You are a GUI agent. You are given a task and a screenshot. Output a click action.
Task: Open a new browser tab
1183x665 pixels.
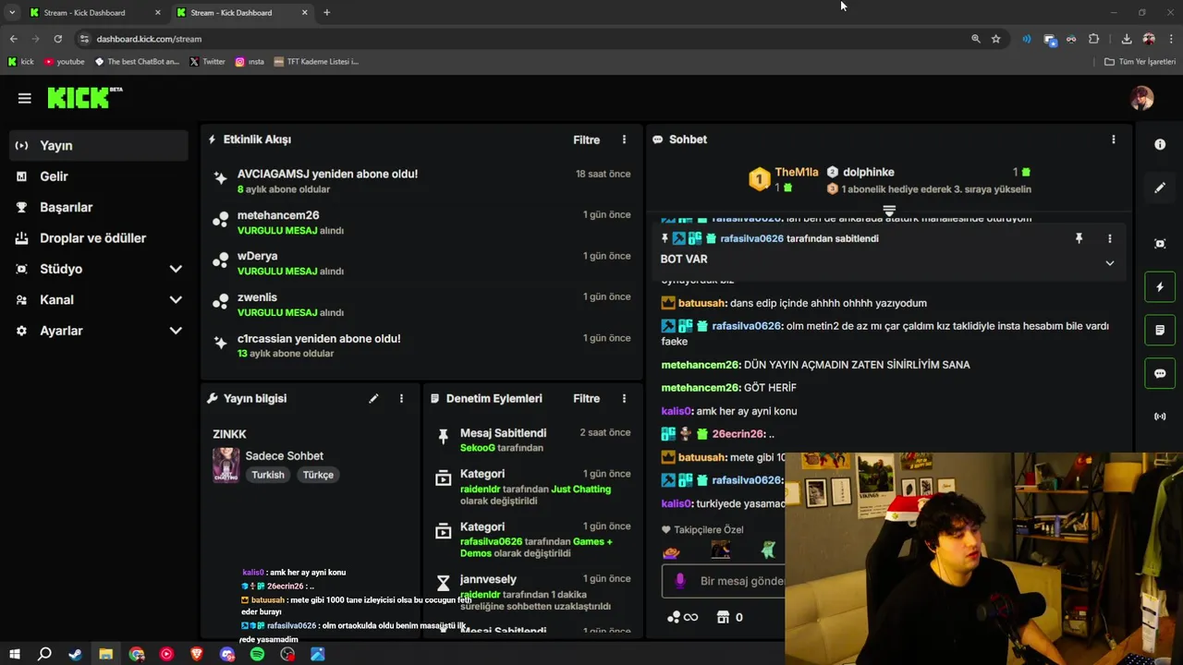coord(326,13)
